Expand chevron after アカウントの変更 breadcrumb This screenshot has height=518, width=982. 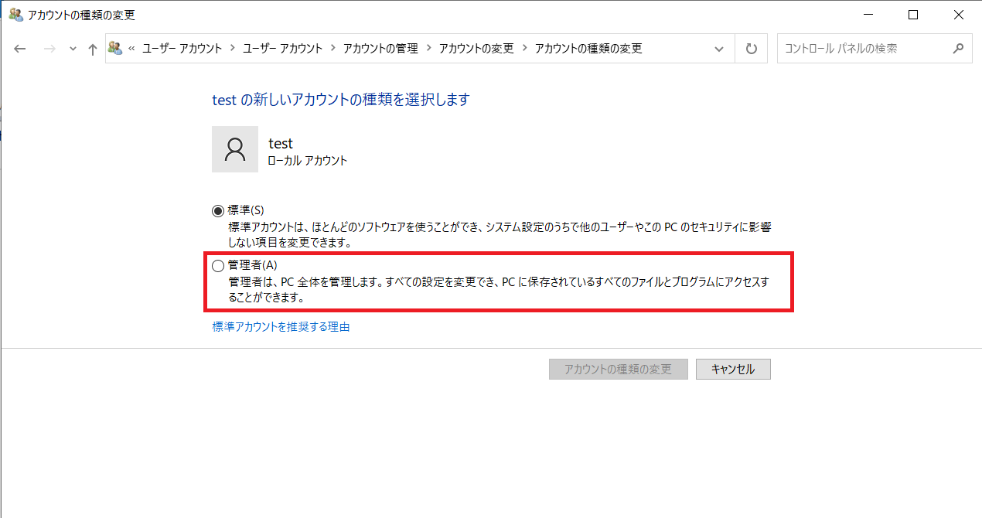point(524,48)
